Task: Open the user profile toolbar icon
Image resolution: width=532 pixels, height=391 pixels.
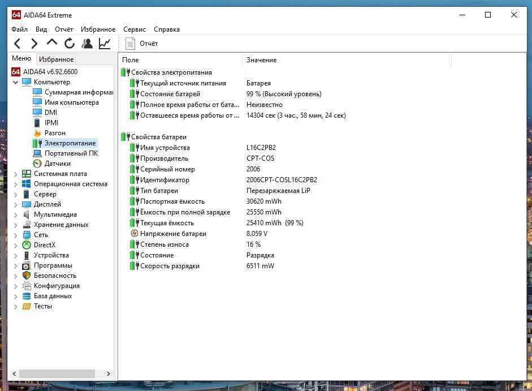Action: click(x=87, y=44)
